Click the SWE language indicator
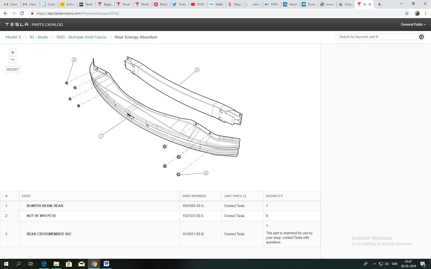This screenshot has height=269, width=431. click(395, 264)
